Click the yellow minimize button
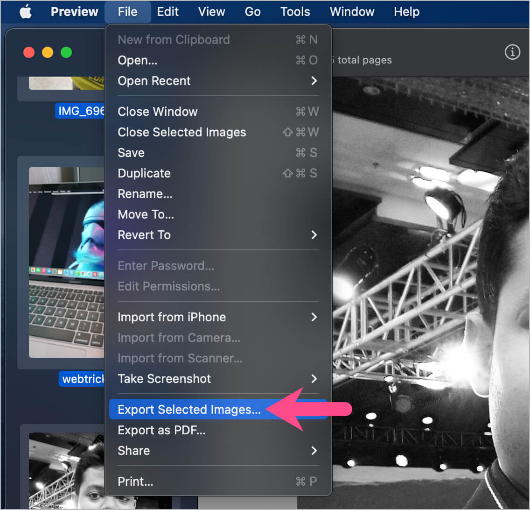This screenshot has width=530, height=510. pos(48,52)
